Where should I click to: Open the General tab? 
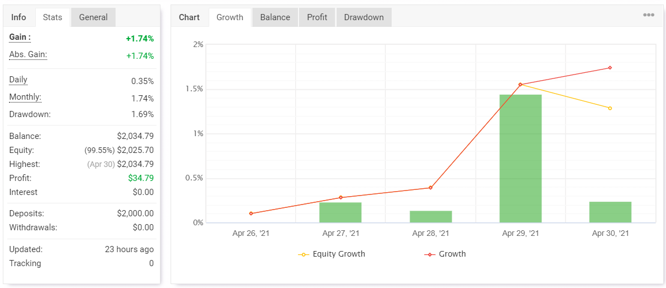coord(93,17)
